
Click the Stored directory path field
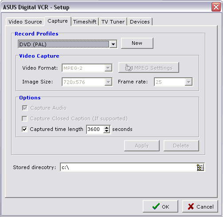click(x=128, y=167)
